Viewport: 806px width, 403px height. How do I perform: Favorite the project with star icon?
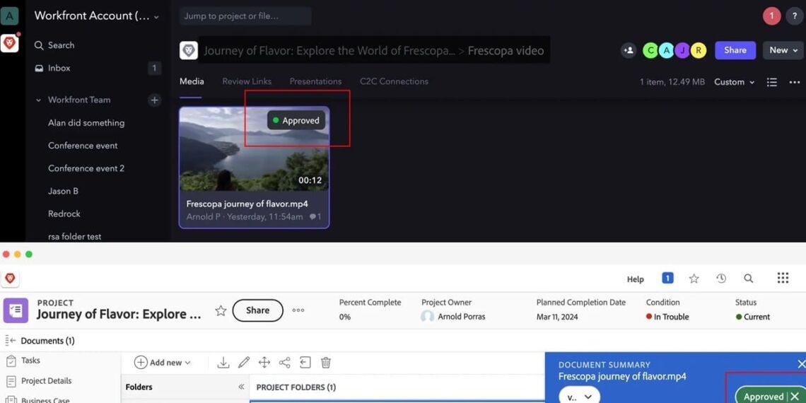(x=221, y=310)
